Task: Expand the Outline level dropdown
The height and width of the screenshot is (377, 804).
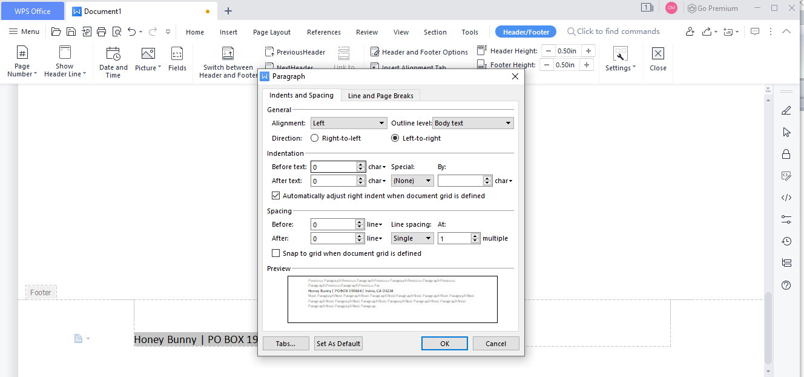Action: coord(473,123)
